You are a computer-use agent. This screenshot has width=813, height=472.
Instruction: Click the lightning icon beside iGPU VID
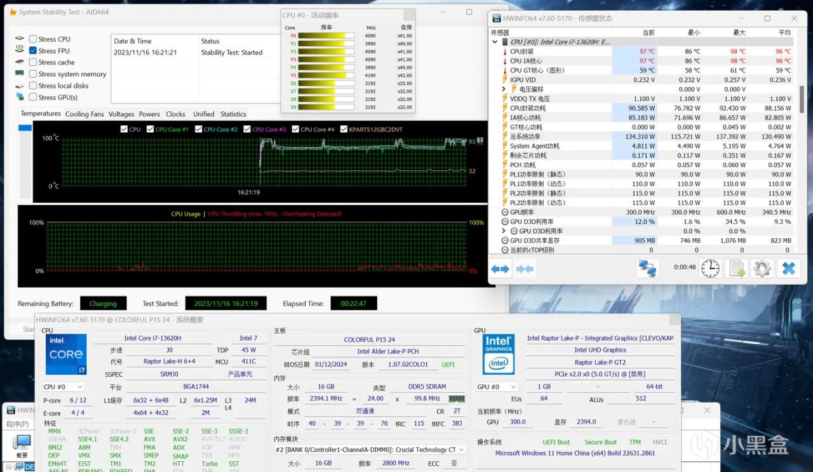pos(505,80)
